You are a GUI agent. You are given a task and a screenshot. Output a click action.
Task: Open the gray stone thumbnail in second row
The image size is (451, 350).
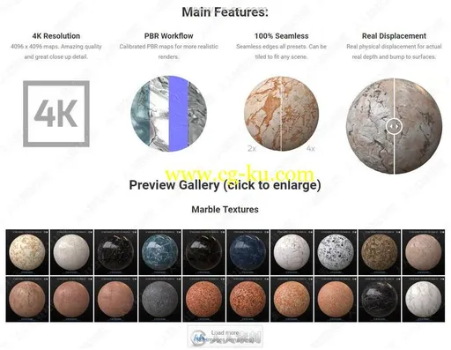tap(159, 299)
